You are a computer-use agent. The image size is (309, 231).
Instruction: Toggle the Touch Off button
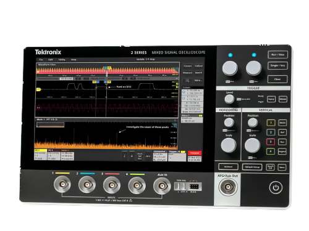[x=270, y=167]
